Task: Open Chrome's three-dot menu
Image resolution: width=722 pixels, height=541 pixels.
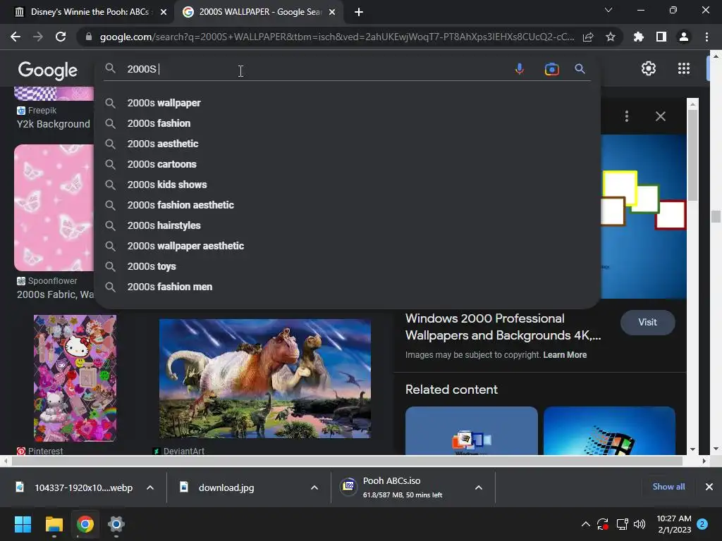Action: 706,37
